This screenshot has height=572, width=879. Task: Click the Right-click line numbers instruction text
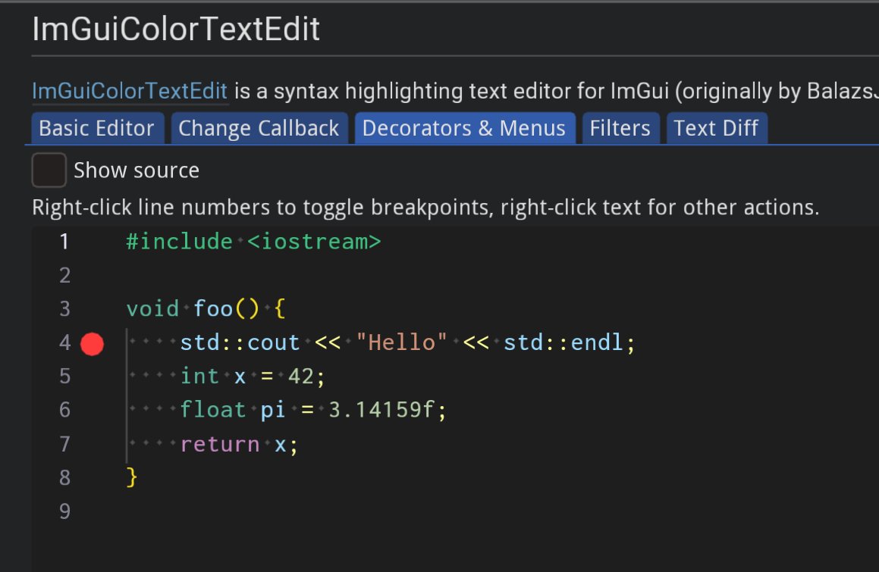click(425, 208)
